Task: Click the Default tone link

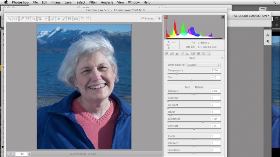Action: [x=199, y=87]
